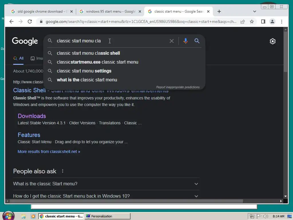The height and width of the screenshot is (220, 293).
Task: Click the lock icon in address bar
Action: coord(41,21)
